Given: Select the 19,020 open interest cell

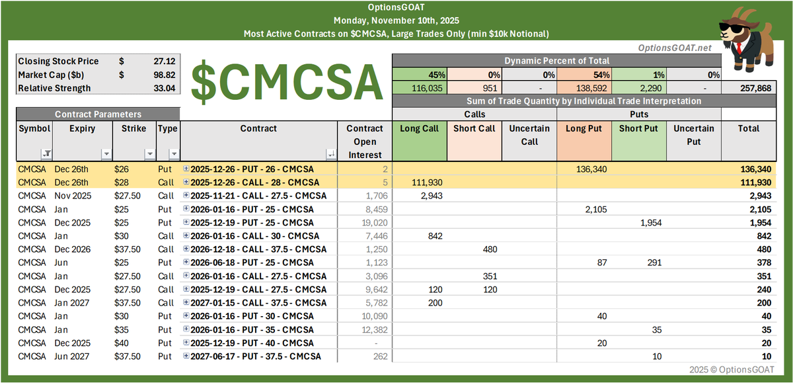Looking at the screenshot, I should (365, 222).
